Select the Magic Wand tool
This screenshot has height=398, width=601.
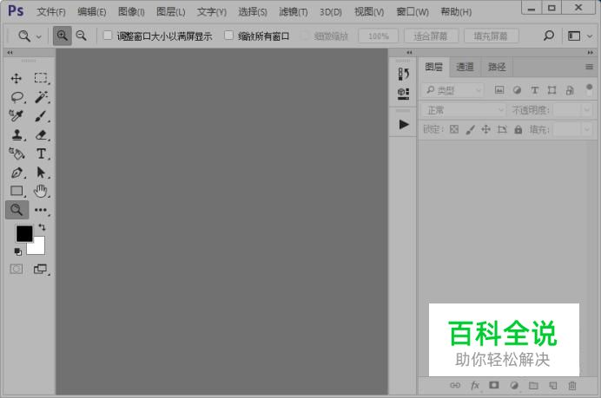point(41,97)
